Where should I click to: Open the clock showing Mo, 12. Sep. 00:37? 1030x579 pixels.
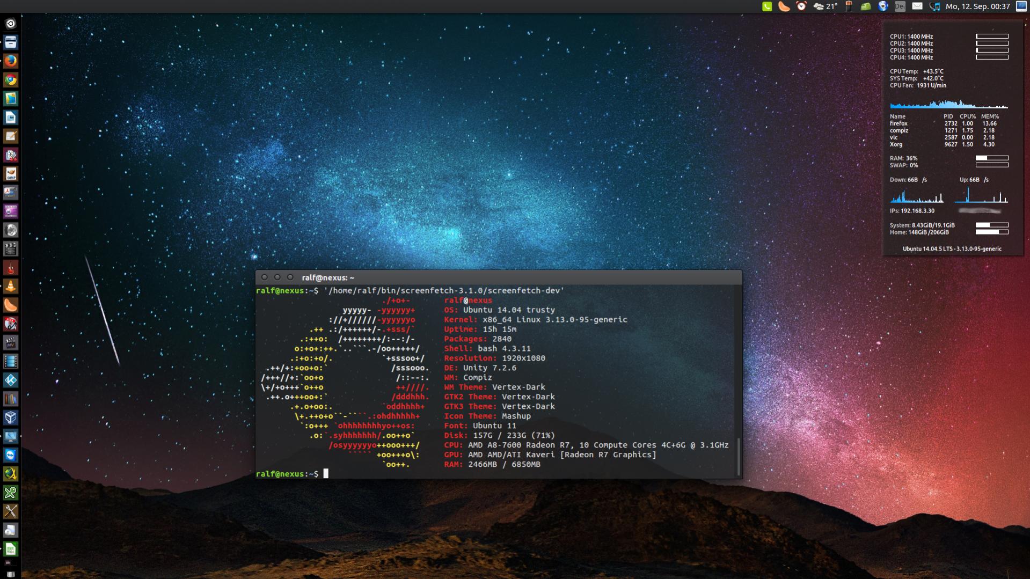point(978,6)
